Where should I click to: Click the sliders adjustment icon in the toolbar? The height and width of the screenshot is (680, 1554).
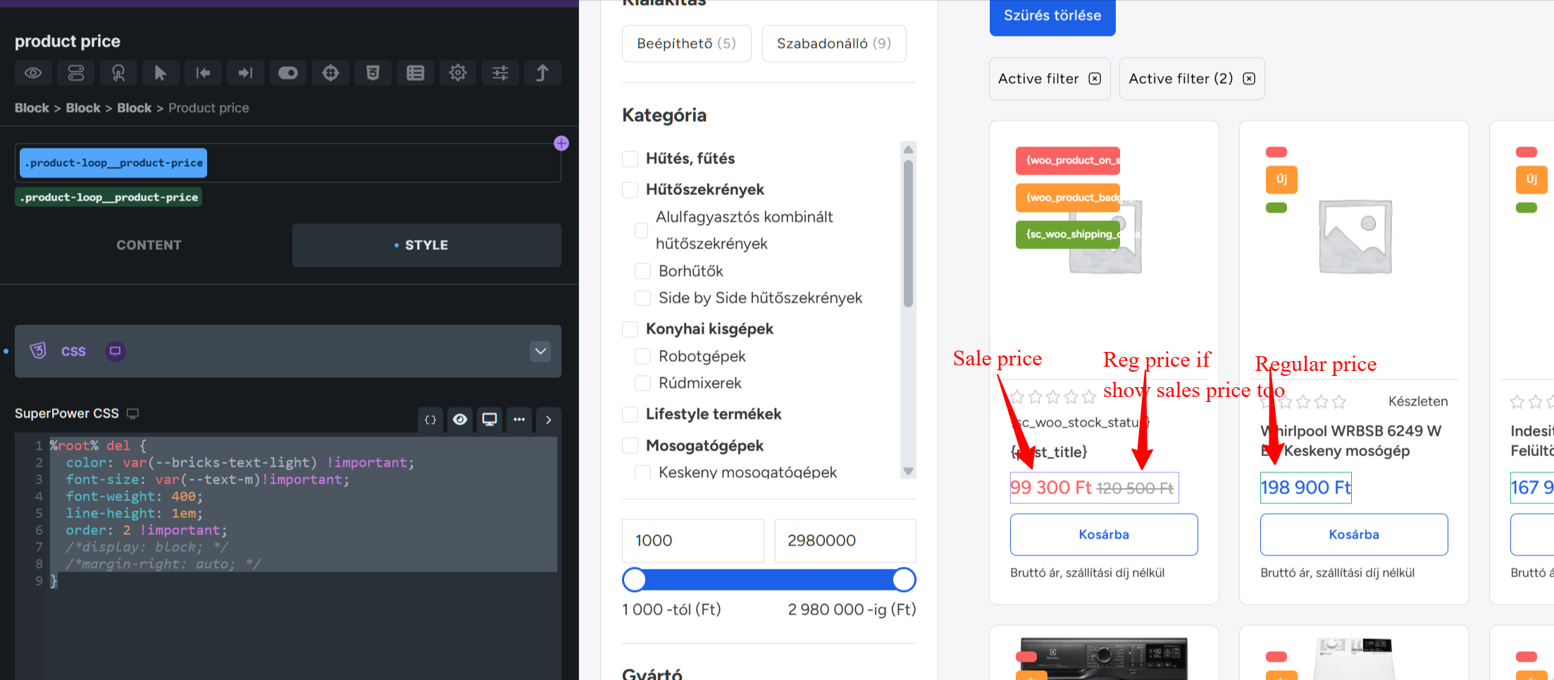click(x=500, y=73)
